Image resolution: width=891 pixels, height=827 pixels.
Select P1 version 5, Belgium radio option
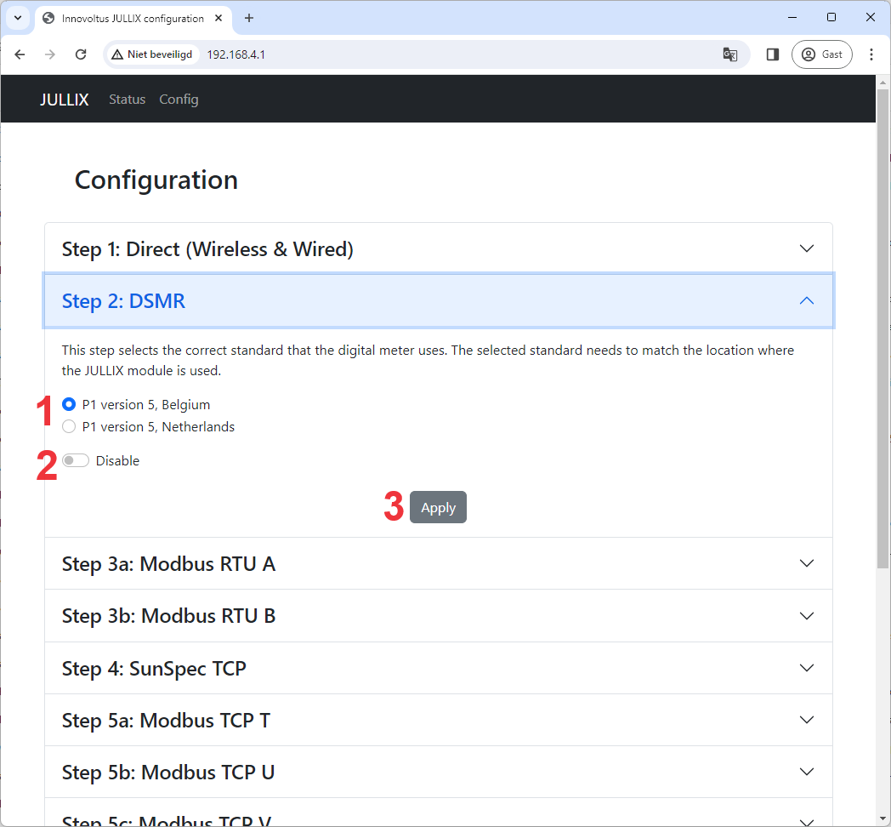[69, 405]
